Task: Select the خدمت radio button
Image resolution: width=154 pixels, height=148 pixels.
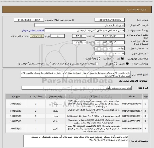Action: (x=112, y=59)
